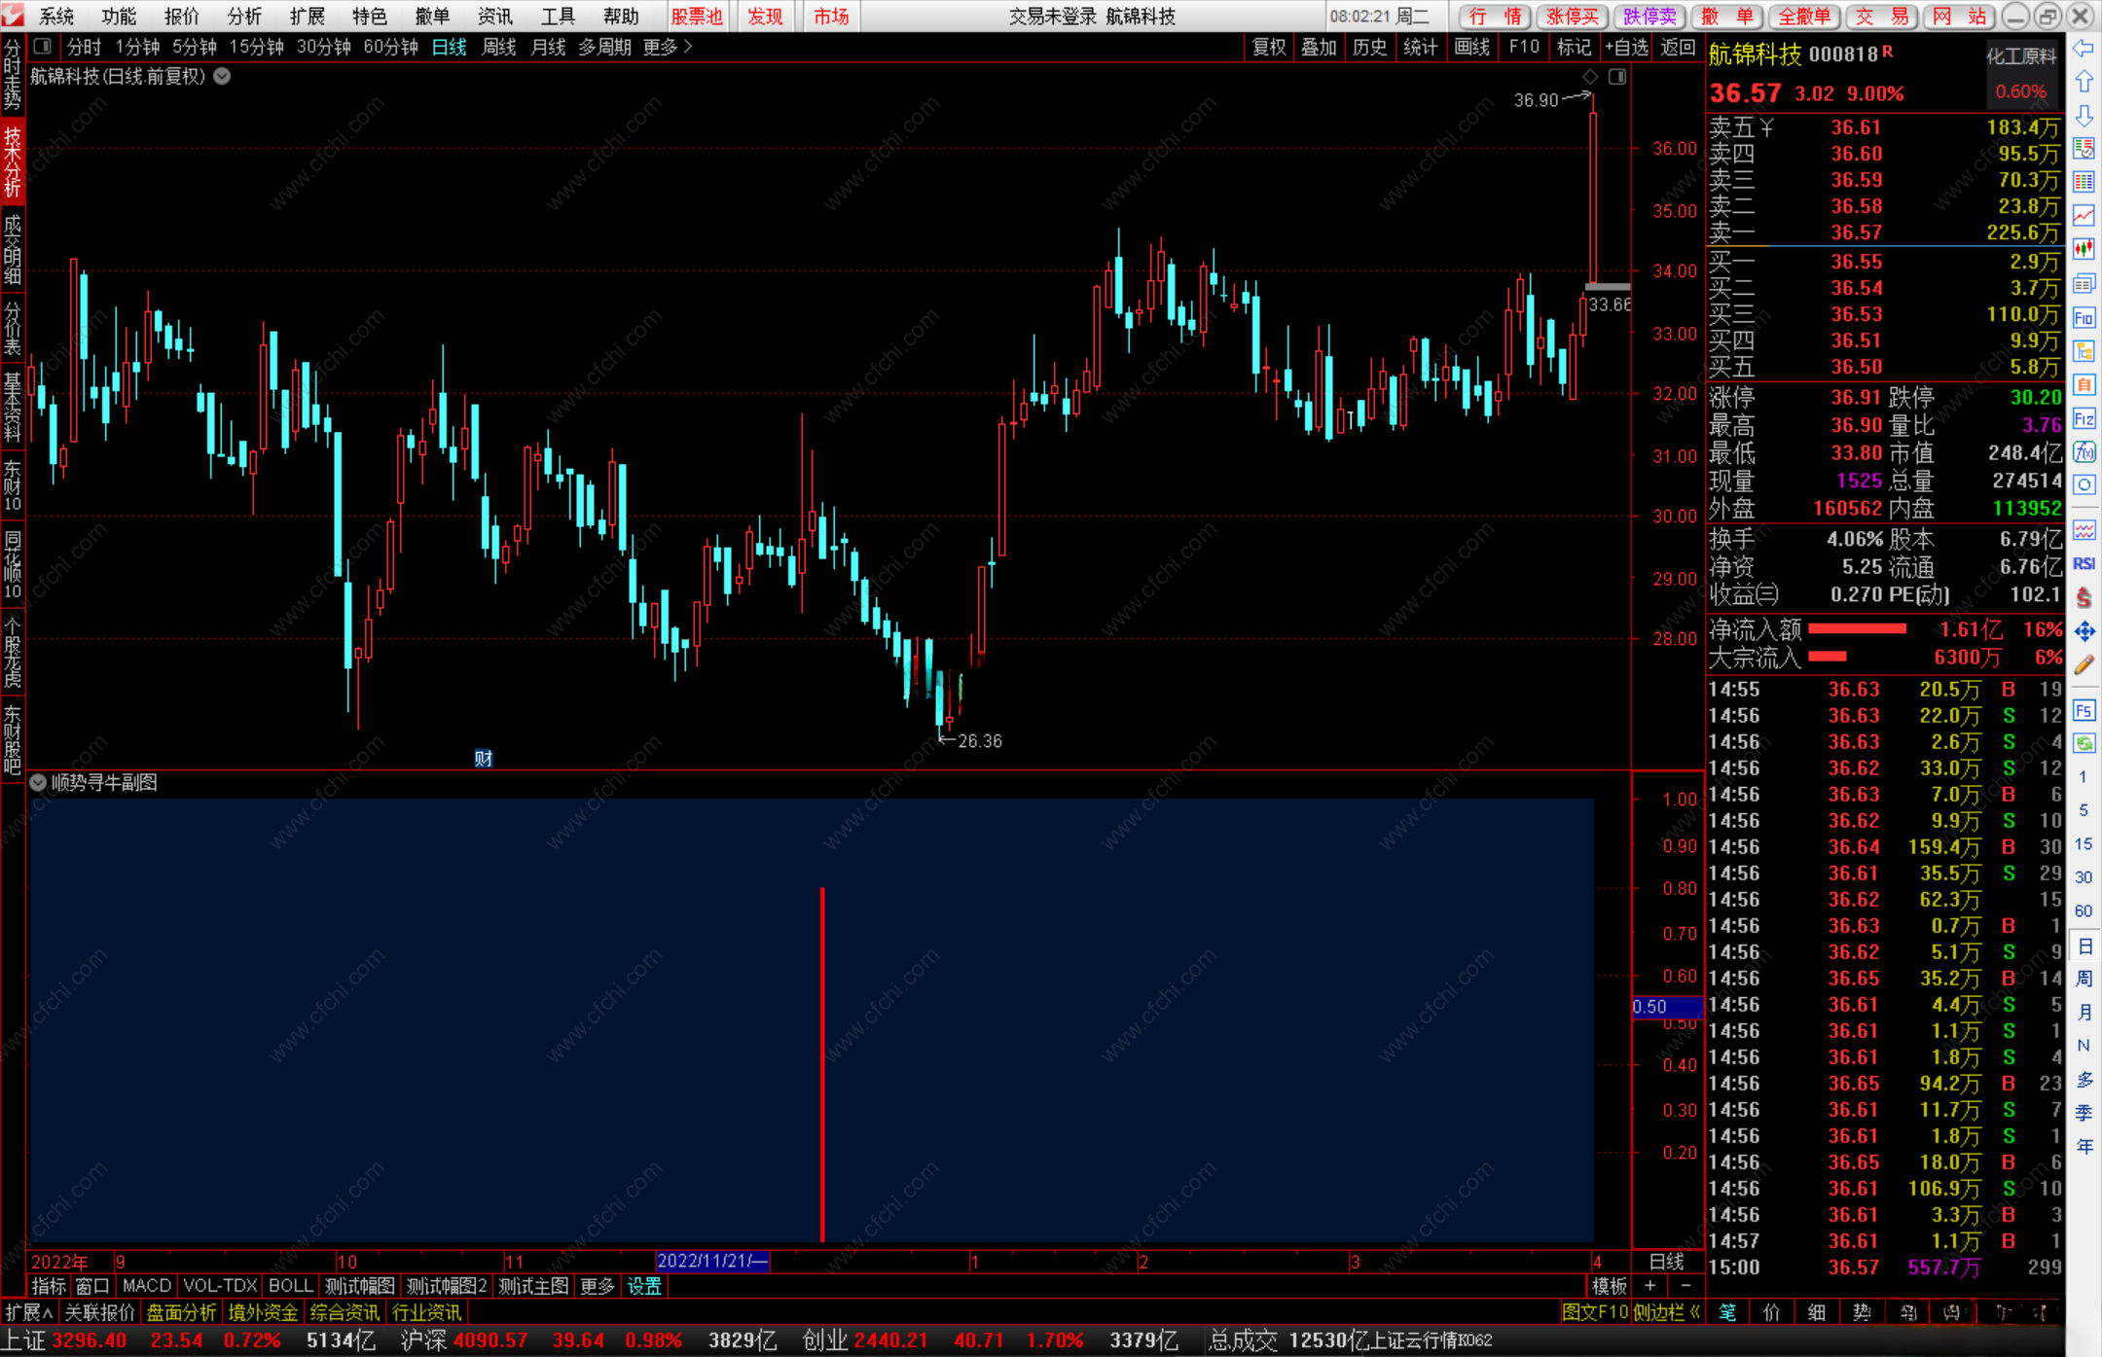
Task: Click the RSI indicator icon
Action: click(x=2084, y=564)
